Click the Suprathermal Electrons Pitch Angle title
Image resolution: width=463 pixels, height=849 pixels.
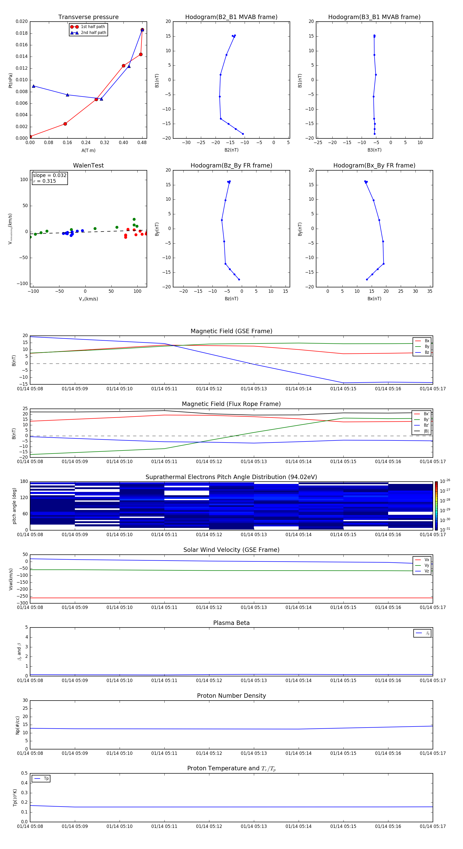(231, 477)
